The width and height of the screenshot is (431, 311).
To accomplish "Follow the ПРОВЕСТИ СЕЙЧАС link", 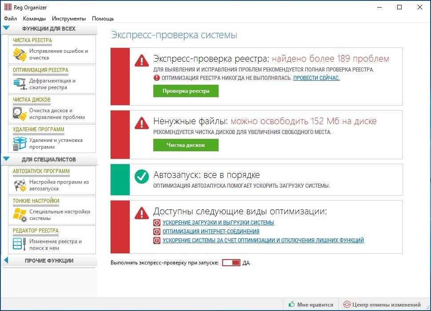I will pos(316,78).
